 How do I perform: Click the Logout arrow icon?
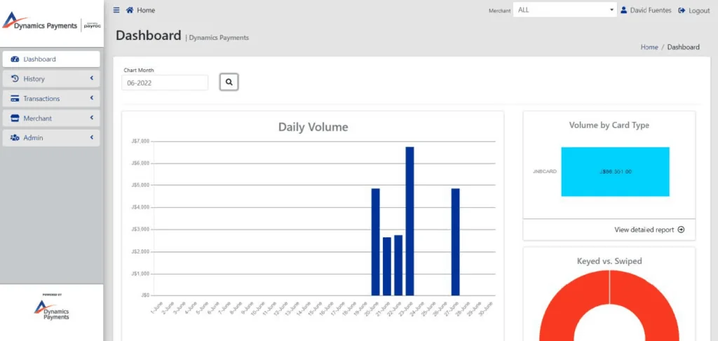pos(682,10)
